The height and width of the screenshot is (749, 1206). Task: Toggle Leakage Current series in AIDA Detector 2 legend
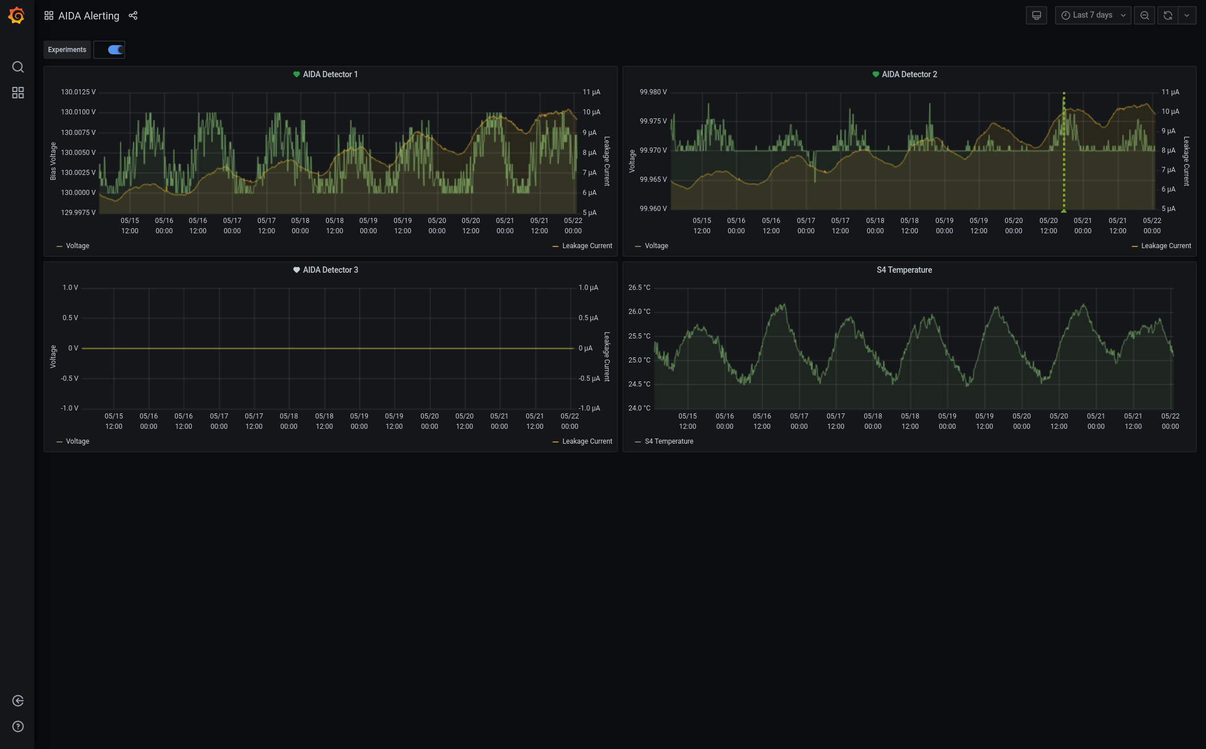(x=1165, y=246)
